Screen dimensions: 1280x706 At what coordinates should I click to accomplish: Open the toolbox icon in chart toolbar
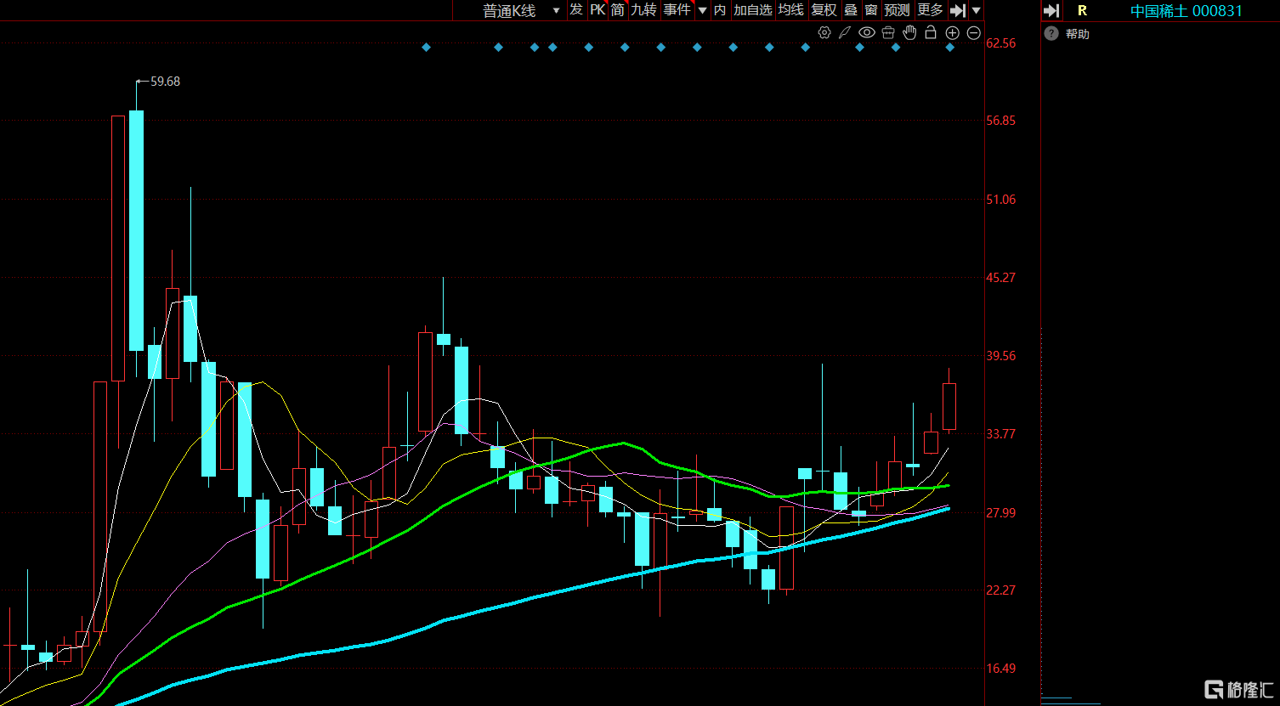point(888,32)
